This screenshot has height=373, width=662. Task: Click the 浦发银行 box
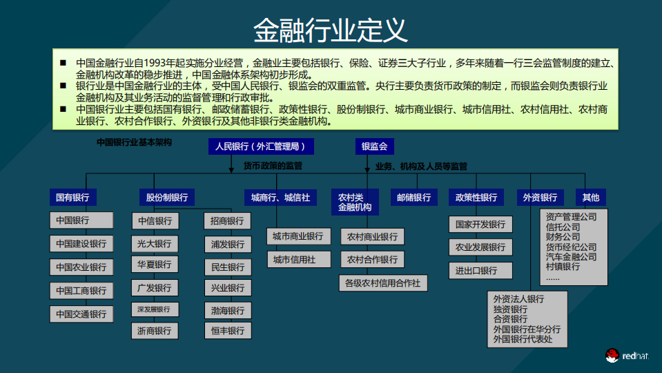coord(228,244)
